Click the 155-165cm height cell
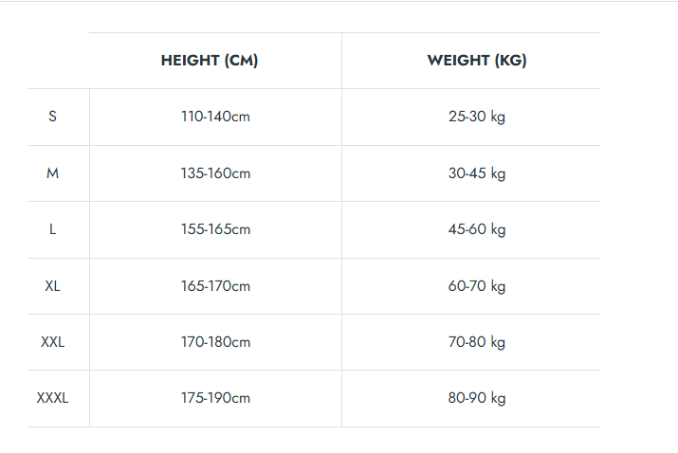 coord(215,229)
